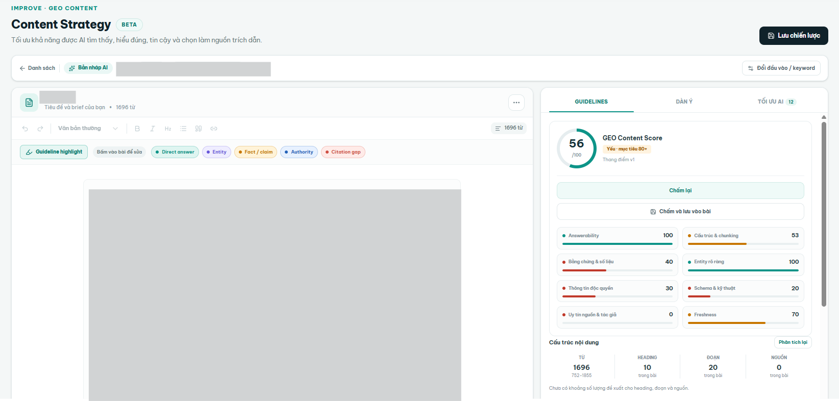Open the TỐI ƯU AI tab
Image resolution: width=839 pixels, height=401 pixels.
776,102
